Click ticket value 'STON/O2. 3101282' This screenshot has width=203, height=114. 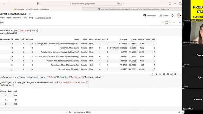119,48
